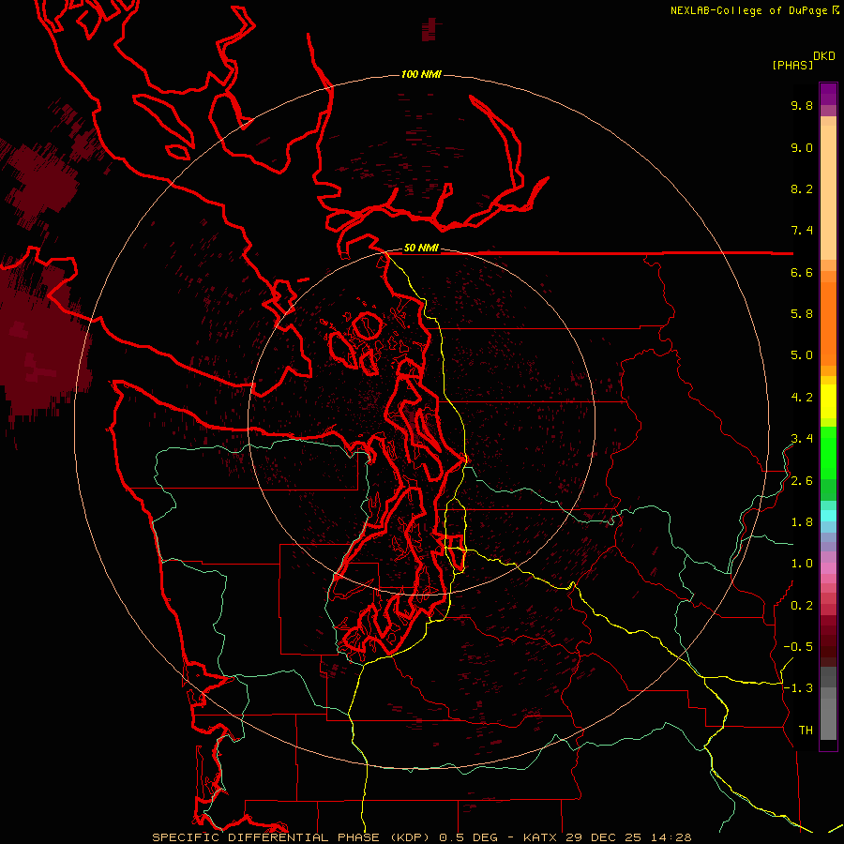
Task: Click the 5.8 value on the color scale
Action: tap(802, 314)
